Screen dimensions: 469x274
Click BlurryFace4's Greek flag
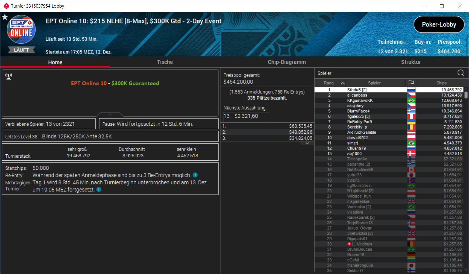[411, 111]
